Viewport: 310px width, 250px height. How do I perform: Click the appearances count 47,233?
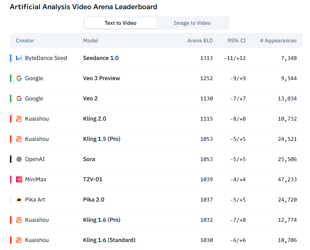pos(287,179)
